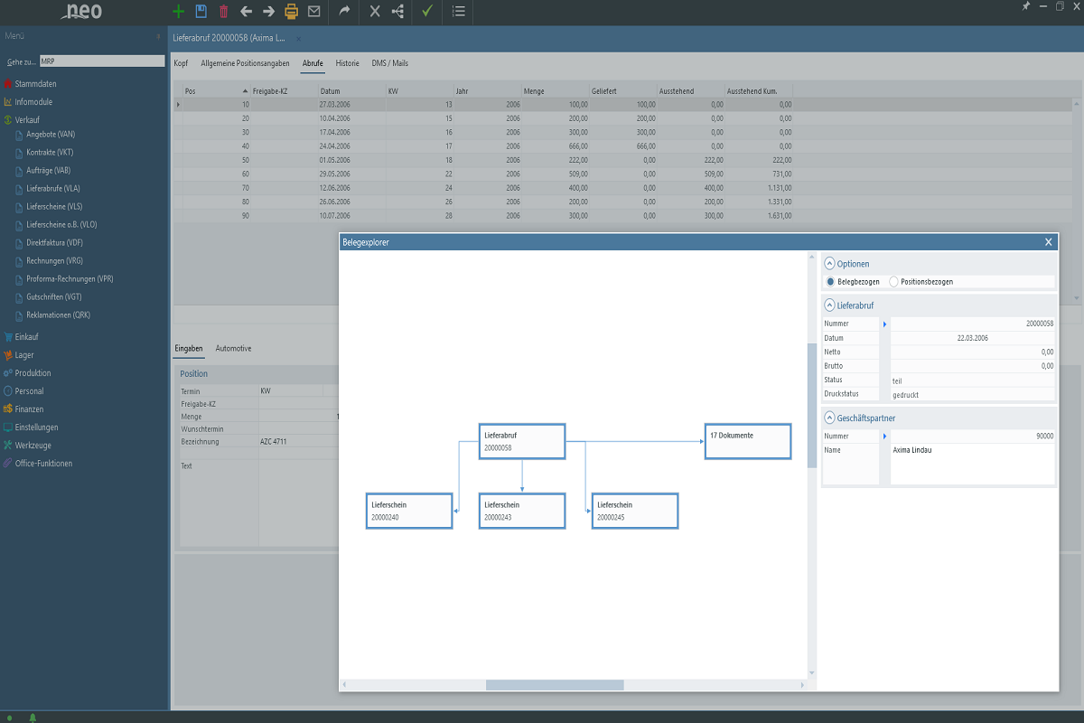The height and width of the screenshot is (723, 1084).
Task: Click the Belegexplorer horizontal scrollbar thumb
Action: point(554,685)
